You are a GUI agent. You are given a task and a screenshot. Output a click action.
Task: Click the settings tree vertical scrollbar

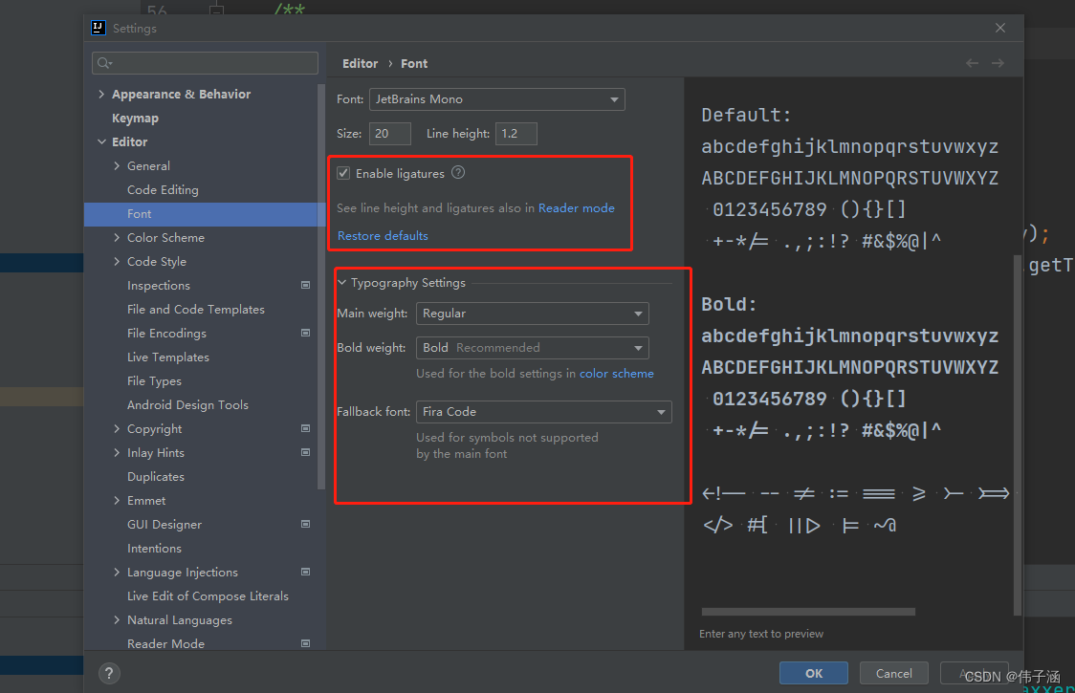pyautogui.click(x=320, y=287)
